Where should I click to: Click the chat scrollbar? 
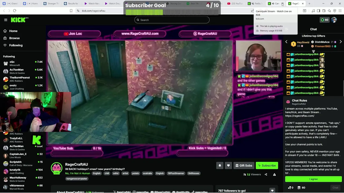(343, 88)
